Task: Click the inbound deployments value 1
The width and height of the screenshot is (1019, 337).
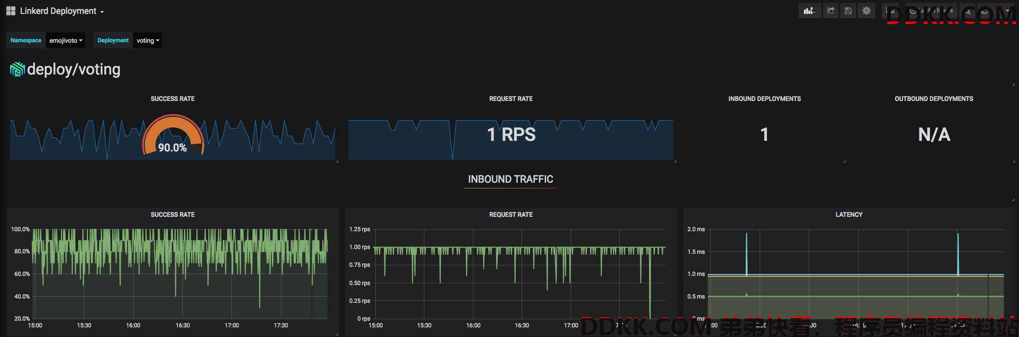Action: [764, 135]
